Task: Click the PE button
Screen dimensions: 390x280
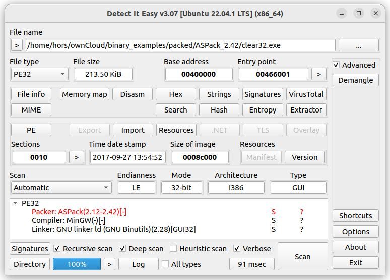Action: click(31, 130)
